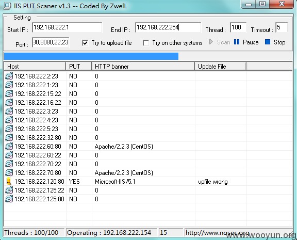Focus the Start IP input field
The image size is (297, 240).
pyautogui.click(x=67, y=27)
